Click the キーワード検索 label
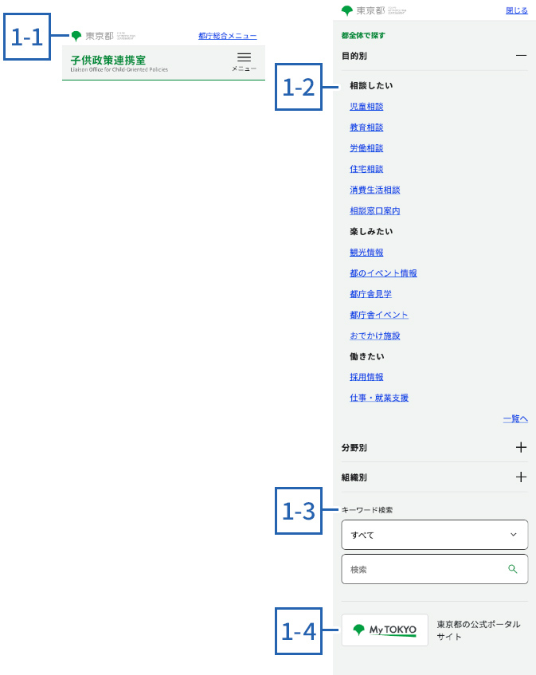 click(x=367, y=510)
